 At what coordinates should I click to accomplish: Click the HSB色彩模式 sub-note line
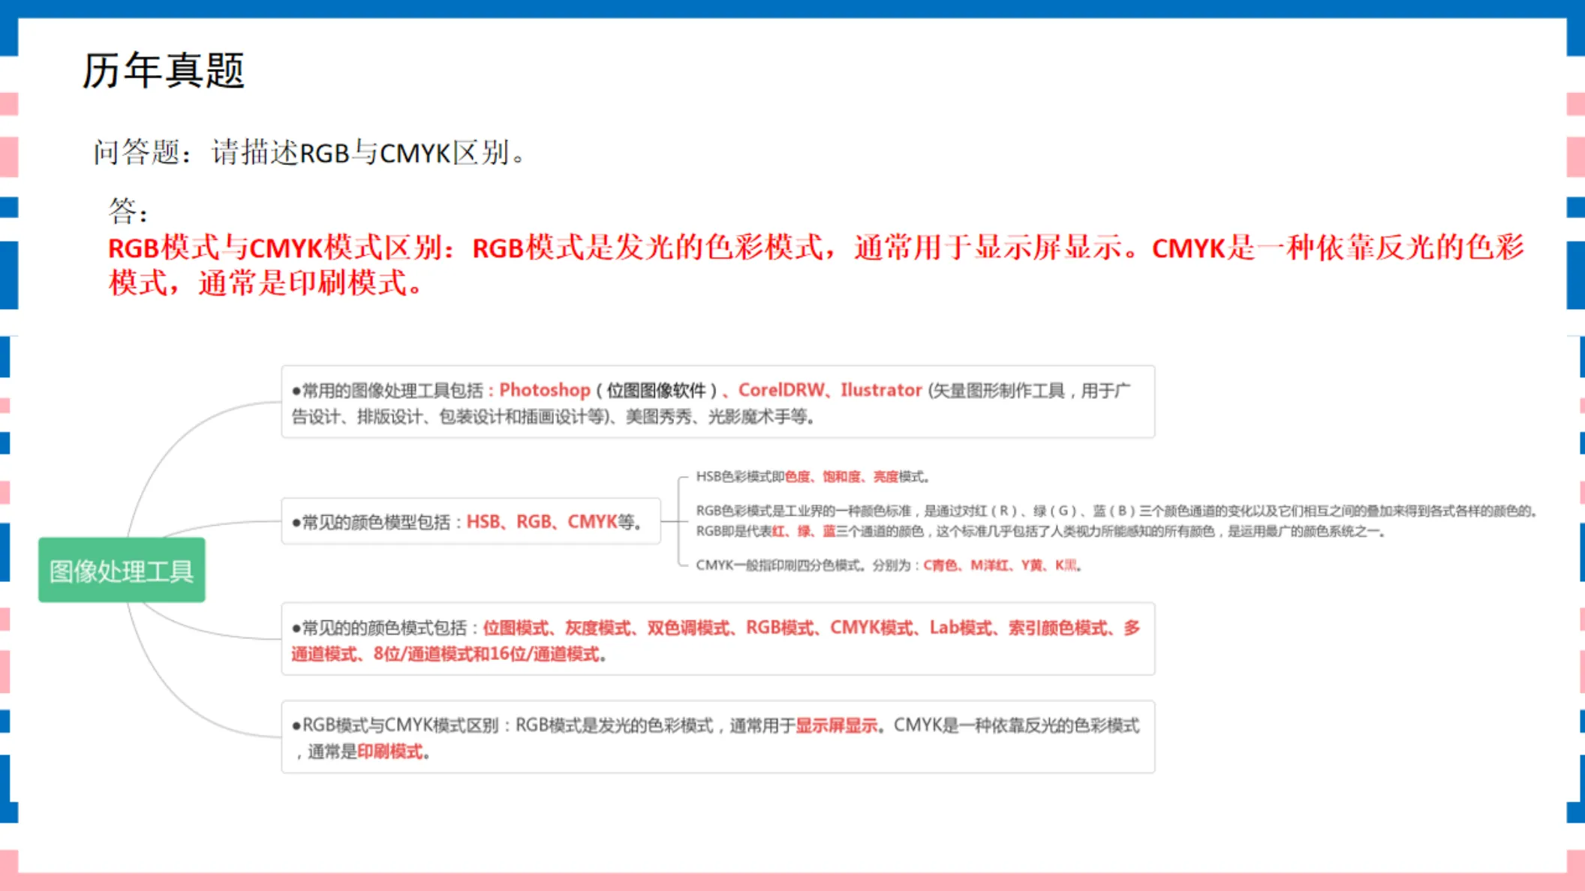pyautogui.click(x=814, y=476)
